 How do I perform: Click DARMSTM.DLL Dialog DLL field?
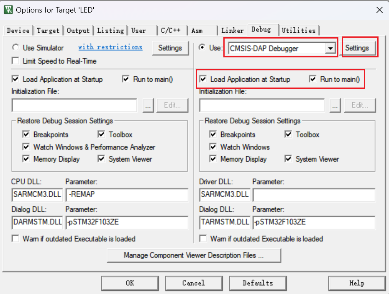[x=37, y=222]
